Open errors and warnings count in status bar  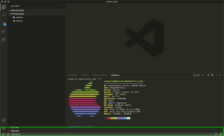(x=16, y=134)
